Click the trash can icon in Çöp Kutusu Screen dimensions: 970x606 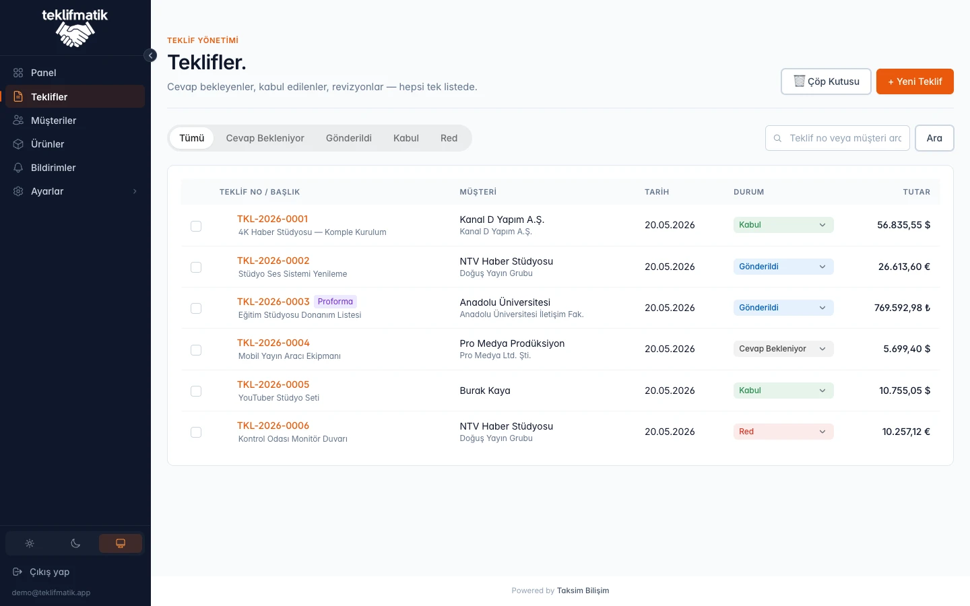(799, 81)
